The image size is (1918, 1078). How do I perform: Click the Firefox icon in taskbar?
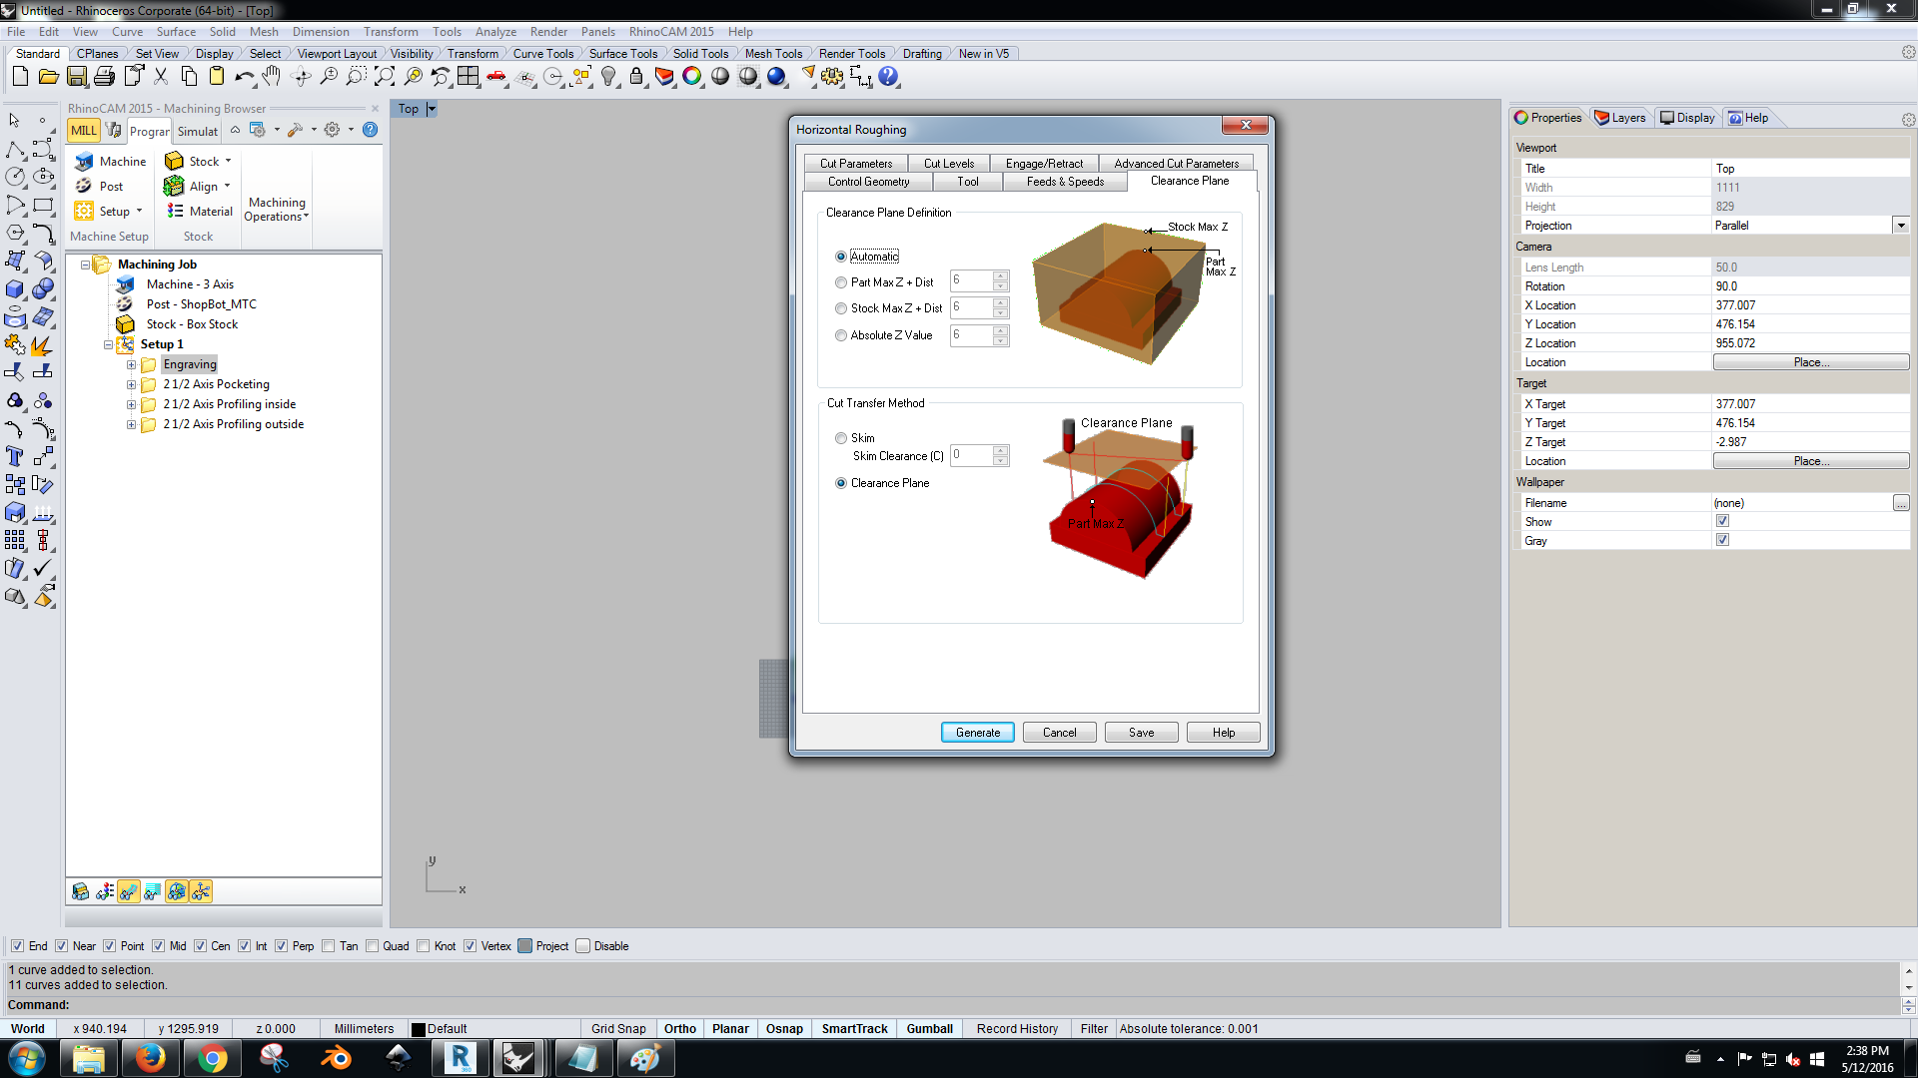[x=150, y=1058]
